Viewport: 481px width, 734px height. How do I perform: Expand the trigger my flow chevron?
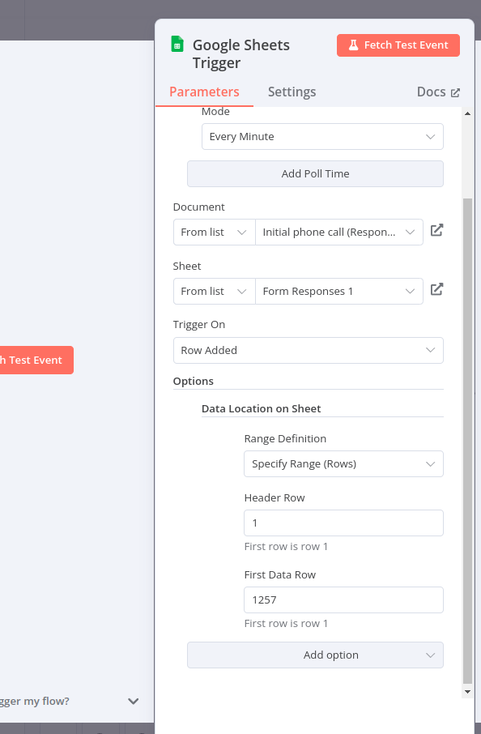[x=134, y=702]
